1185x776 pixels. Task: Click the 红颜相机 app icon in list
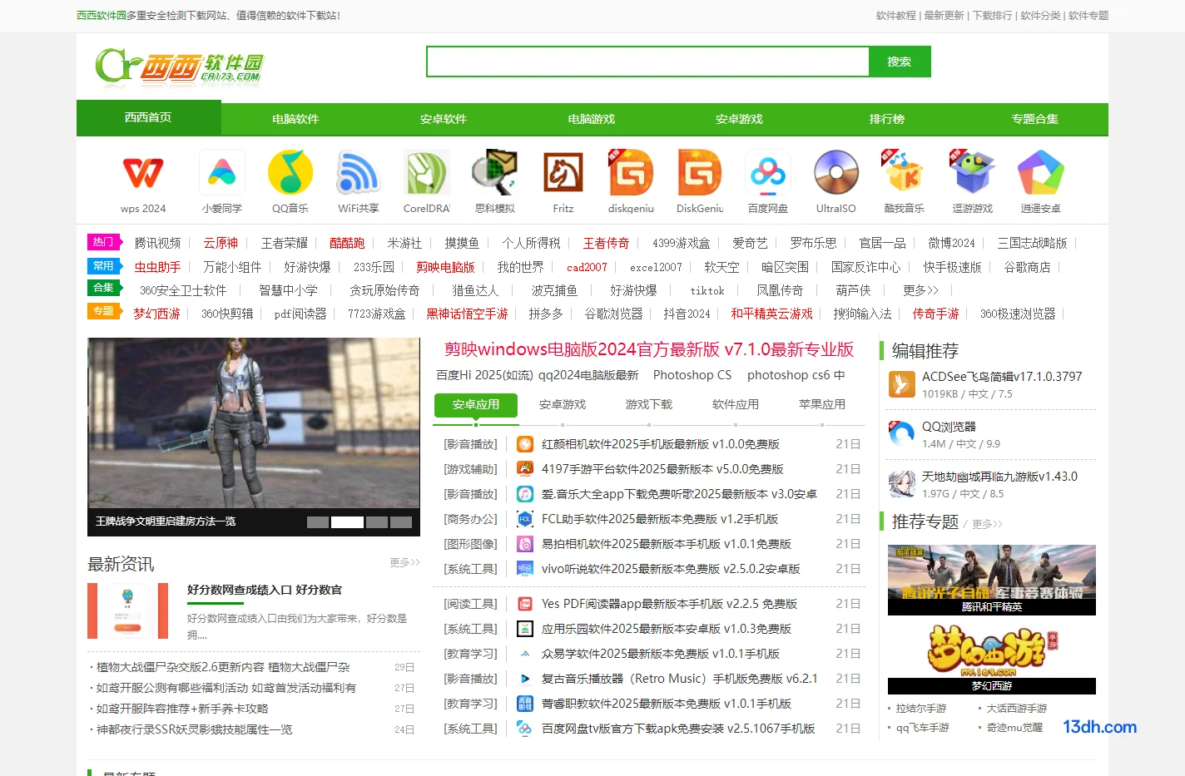(525, 444)
